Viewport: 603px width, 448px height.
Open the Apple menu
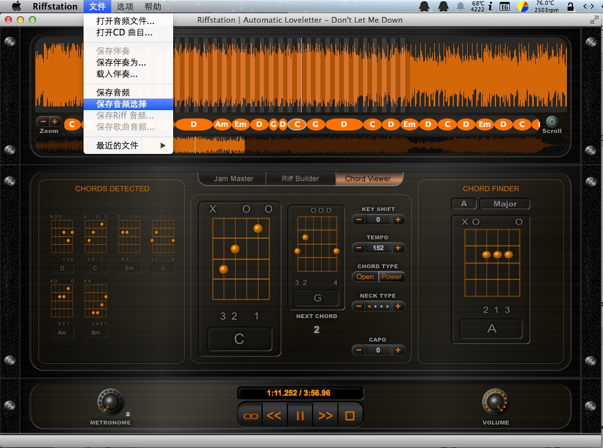pos(16,7)
